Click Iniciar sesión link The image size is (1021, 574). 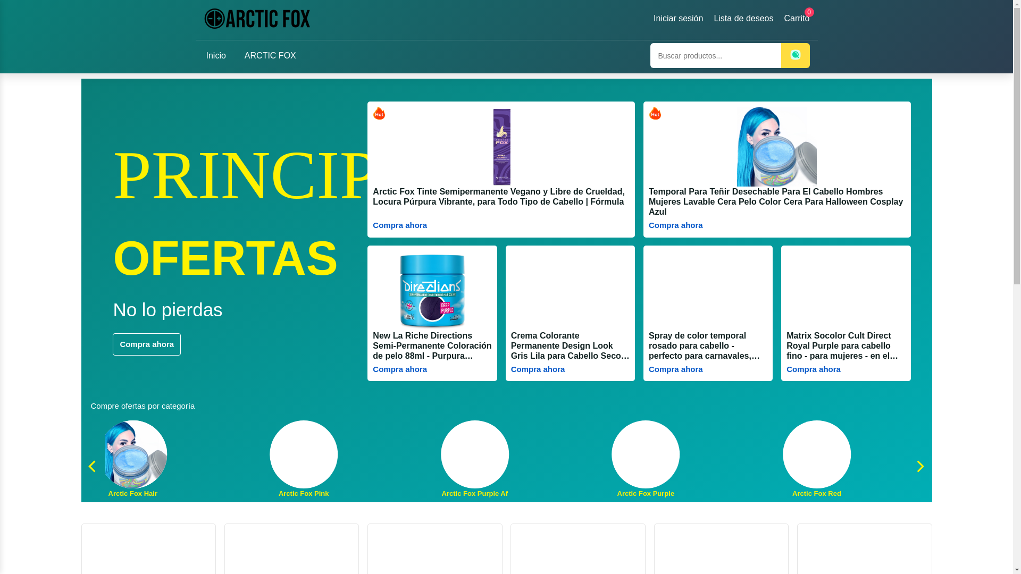(678, 19)
